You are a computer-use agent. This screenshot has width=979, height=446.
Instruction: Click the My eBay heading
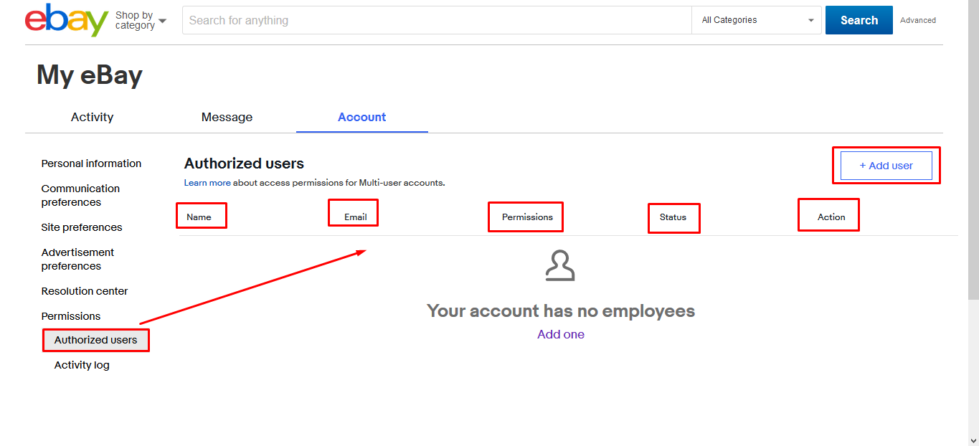90,75
